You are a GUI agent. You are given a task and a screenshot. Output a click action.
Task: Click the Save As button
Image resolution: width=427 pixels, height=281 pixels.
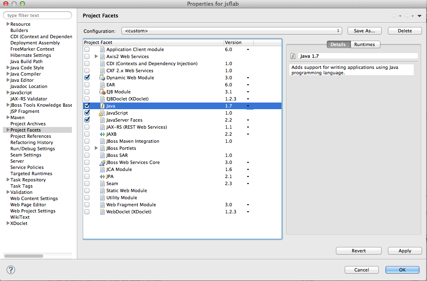pyautogui.click(x=364, y=30)
